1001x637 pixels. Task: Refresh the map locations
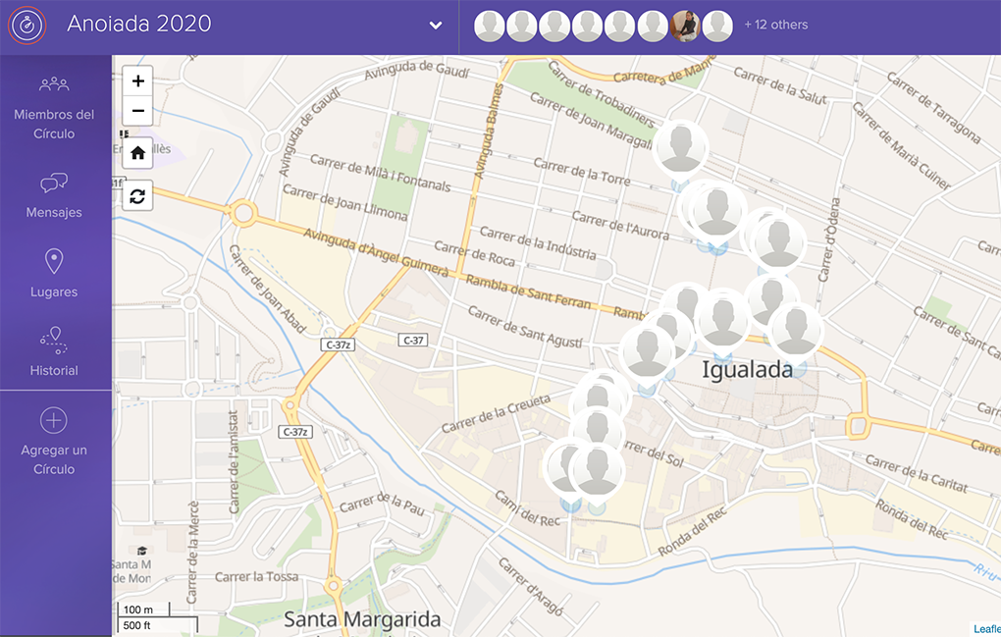(138, 196)
